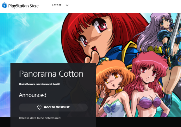
Task: Click United Games Entertainment GmbH publisher name
Action: tap(40, 84)
